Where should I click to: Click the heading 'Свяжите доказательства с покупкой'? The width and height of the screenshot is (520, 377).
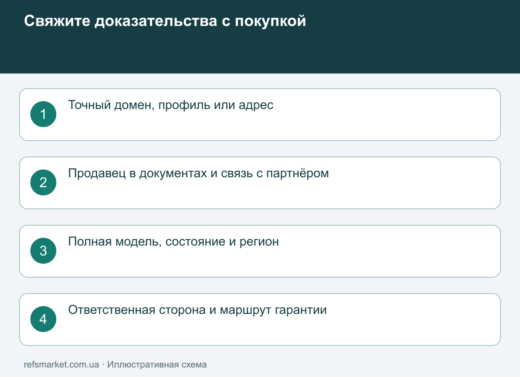pos(165,21)
